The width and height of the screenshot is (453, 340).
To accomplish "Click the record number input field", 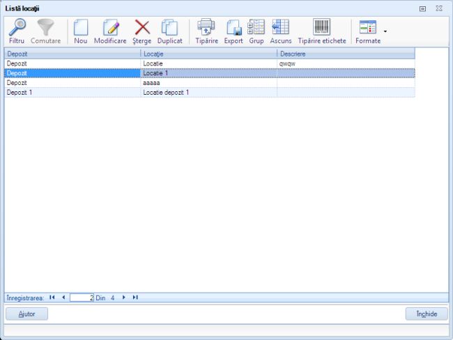I will (81, 297).
